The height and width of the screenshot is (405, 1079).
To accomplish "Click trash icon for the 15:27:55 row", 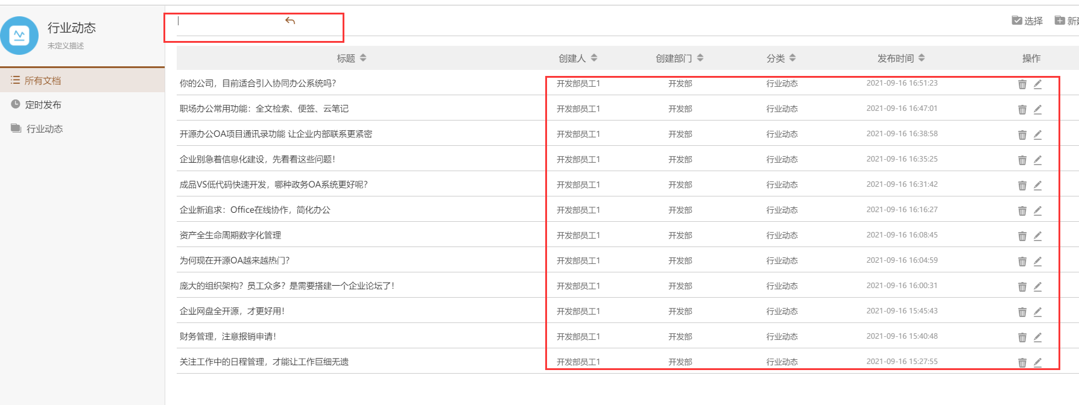I will 1022,363.
